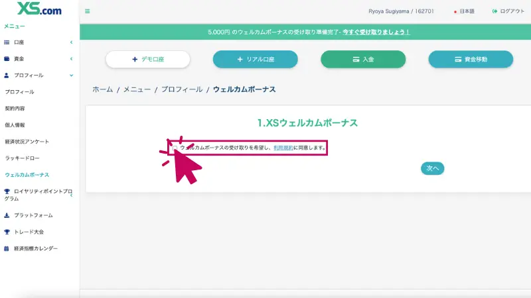The height and width of the screenshot is (298, 531).
Task: Toggle the hamburger sidebar menu icon
Action: tap(88, 11)
